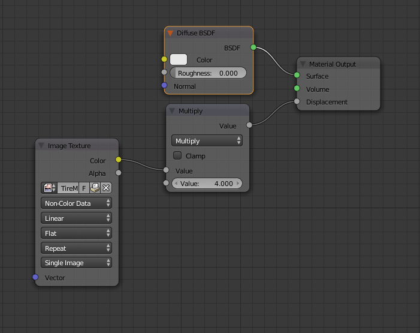Screen dimensions: 420x333
Task: Click the TireM image name field
Action: click(68, 188)
